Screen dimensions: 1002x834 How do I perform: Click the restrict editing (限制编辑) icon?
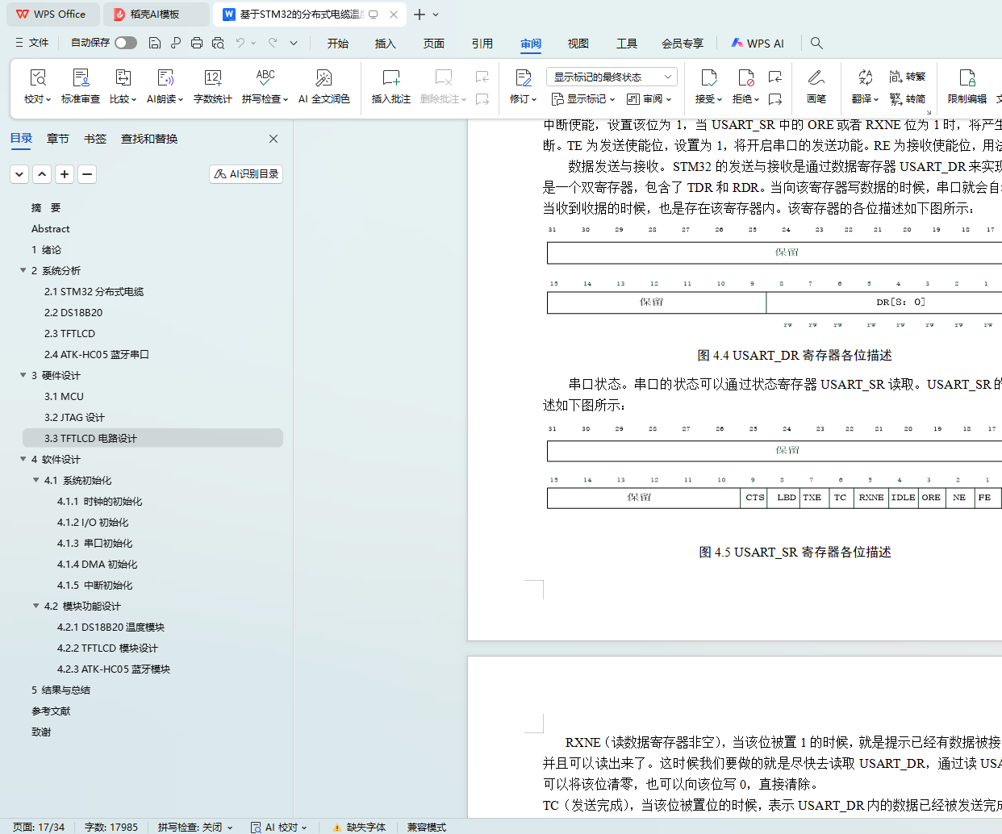point(967,78)
